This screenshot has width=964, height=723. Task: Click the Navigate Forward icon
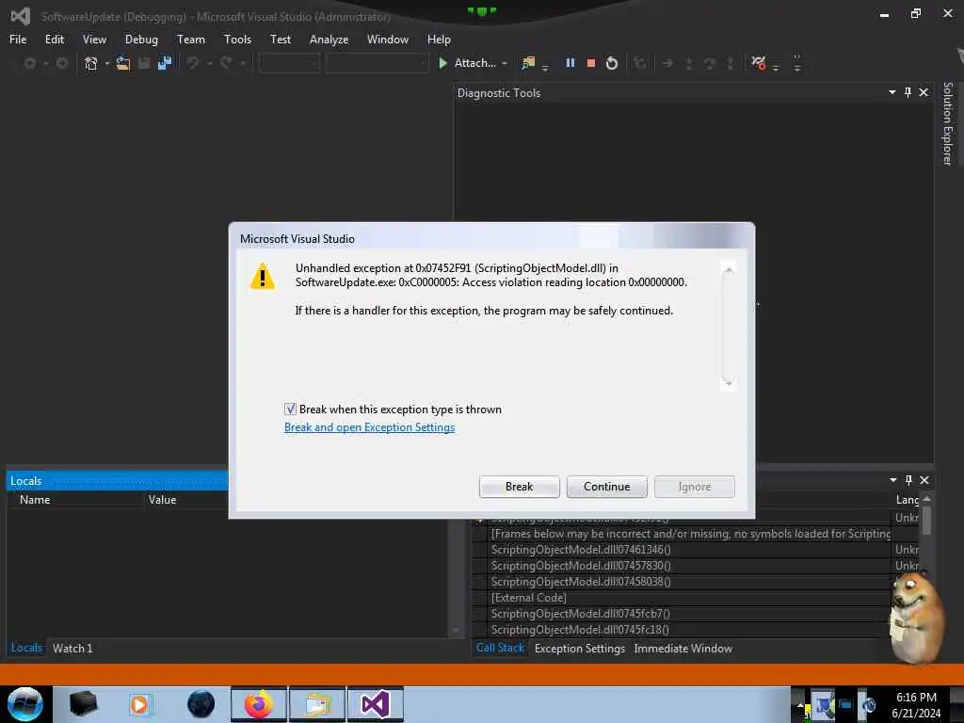pos(62,63)
